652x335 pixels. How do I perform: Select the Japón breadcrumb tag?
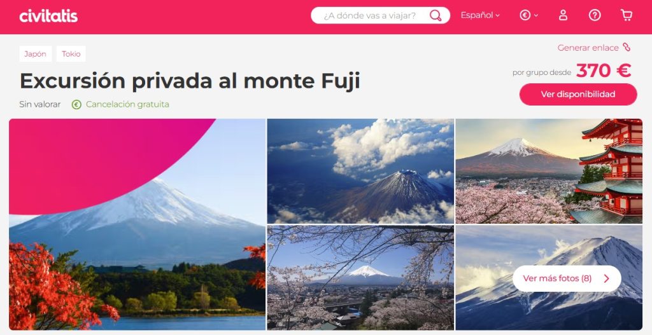[x=36, y=54]
